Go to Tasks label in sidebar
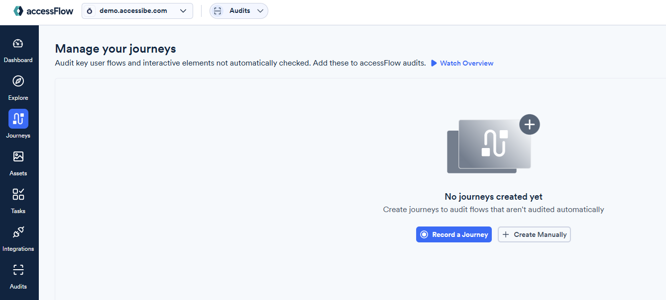666x300 pixels. tap(18, 211)
